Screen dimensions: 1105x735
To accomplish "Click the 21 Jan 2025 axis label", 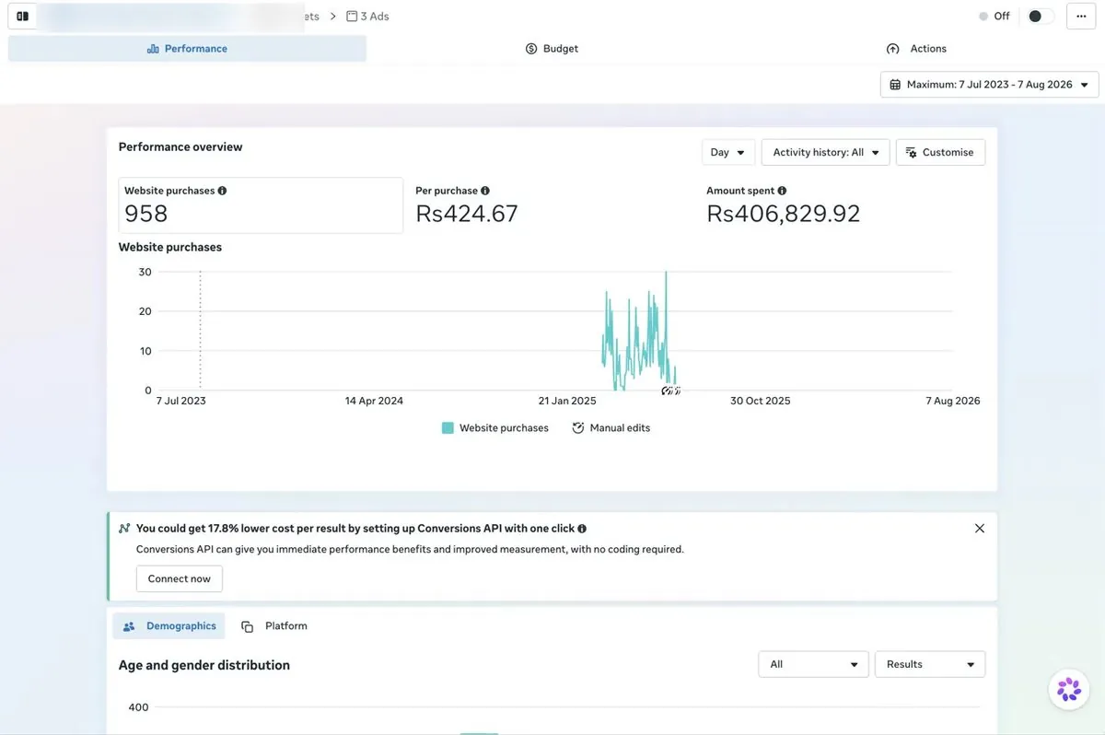I will [x=568, y=401].
